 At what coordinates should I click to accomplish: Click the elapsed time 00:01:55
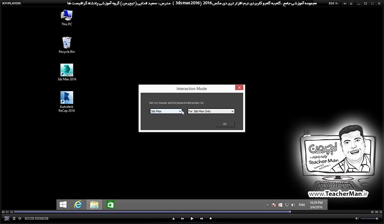(7, 212)
